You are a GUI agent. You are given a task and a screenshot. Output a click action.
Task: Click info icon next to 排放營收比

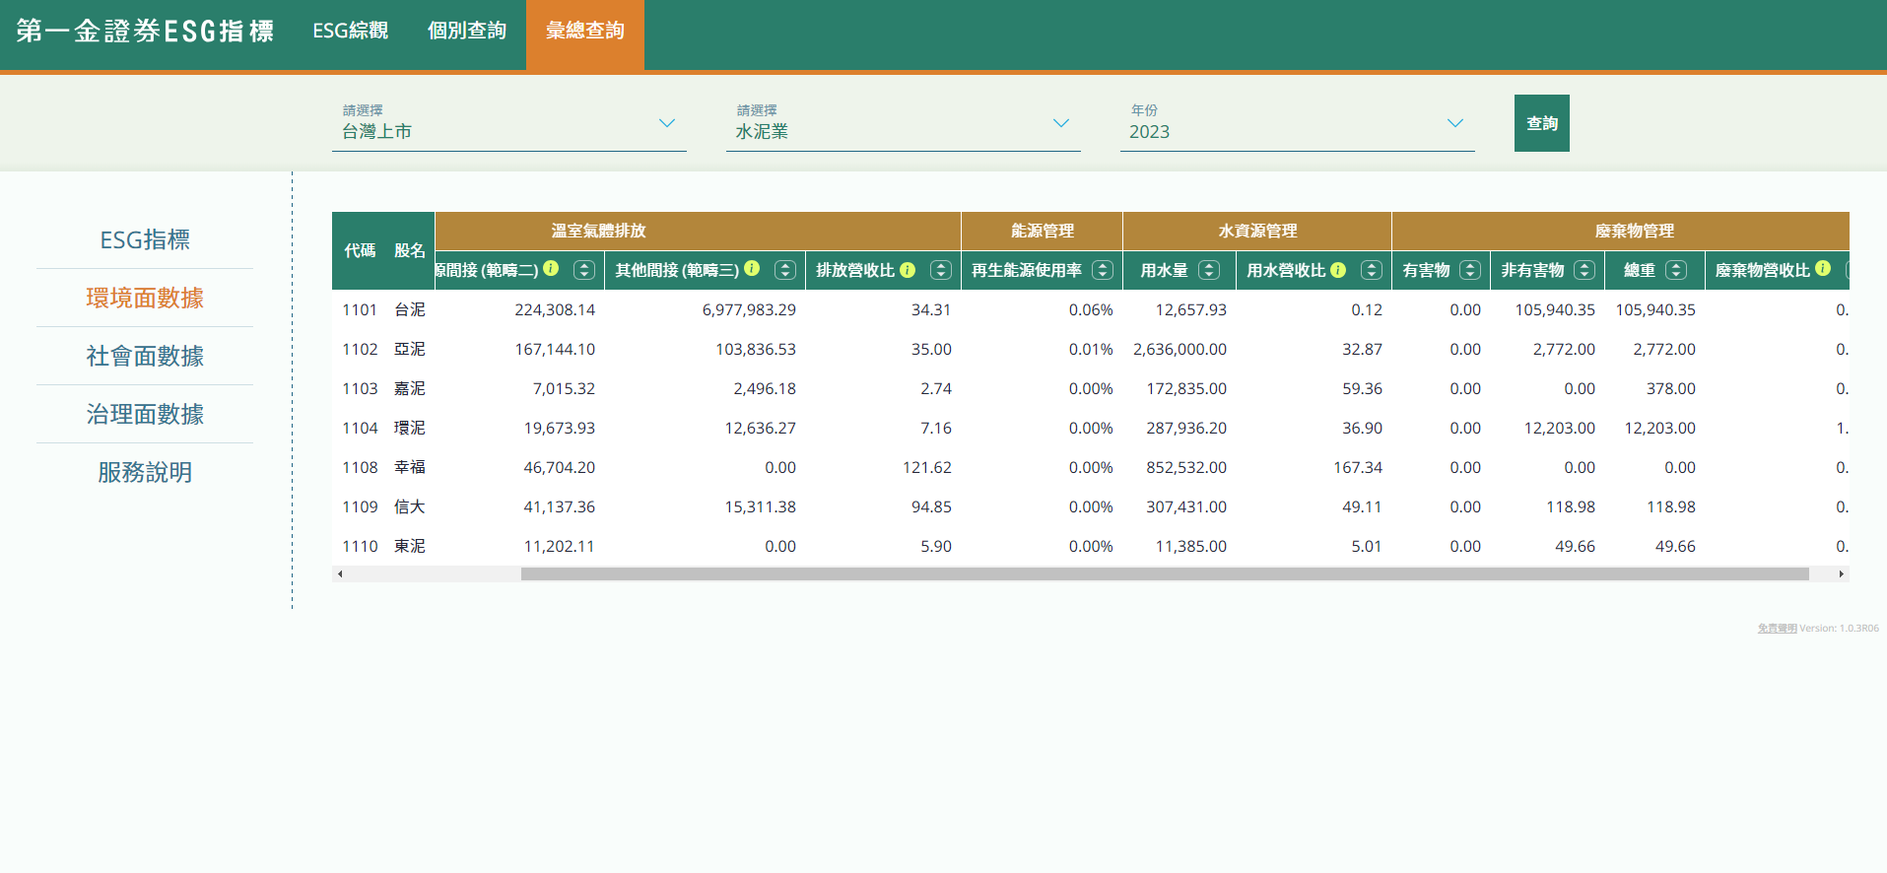pos(908,270)
